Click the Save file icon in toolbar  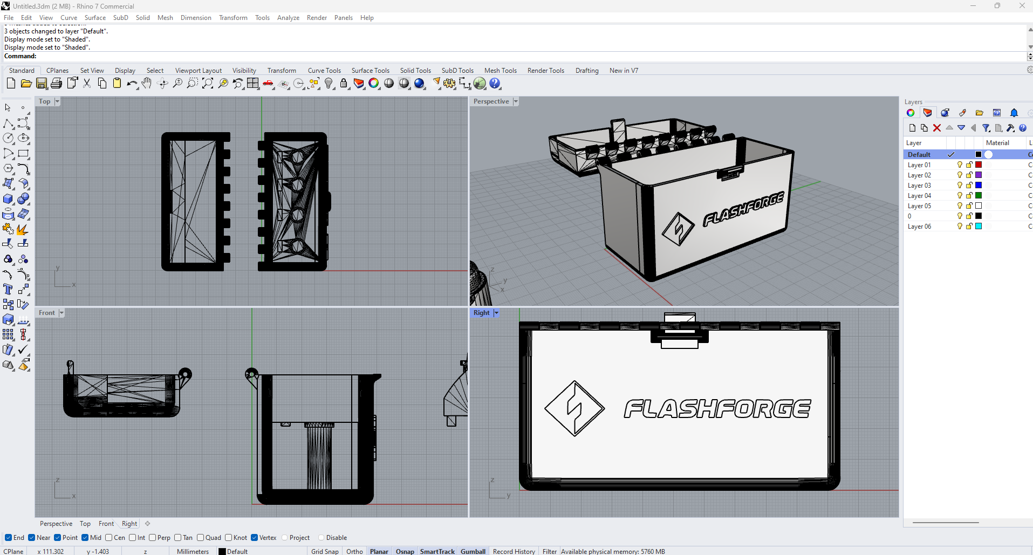42,84
